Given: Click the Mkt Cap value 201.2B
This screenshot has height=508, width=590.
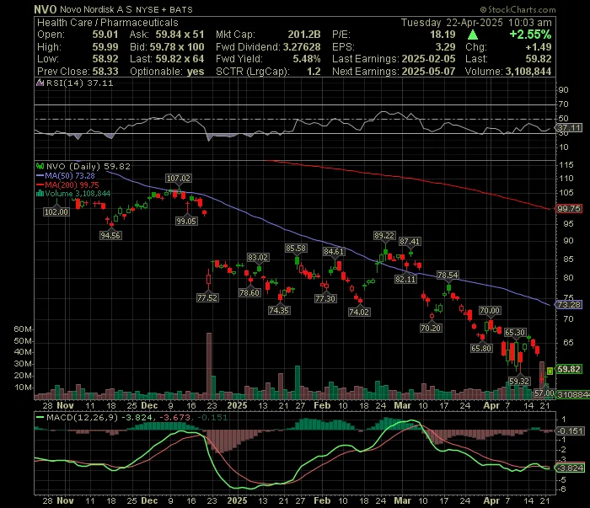Looking at the screenshot, I should [304, 35].
